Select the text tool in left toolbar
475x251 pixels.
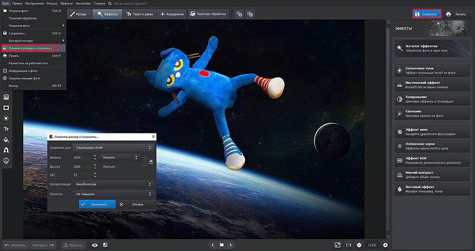(x=6, y=129)
